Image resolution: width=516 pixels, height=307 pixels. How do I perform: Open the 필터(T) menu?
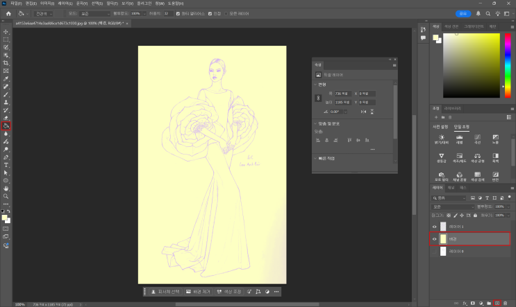pyautogui.click(x=112, y=3)
